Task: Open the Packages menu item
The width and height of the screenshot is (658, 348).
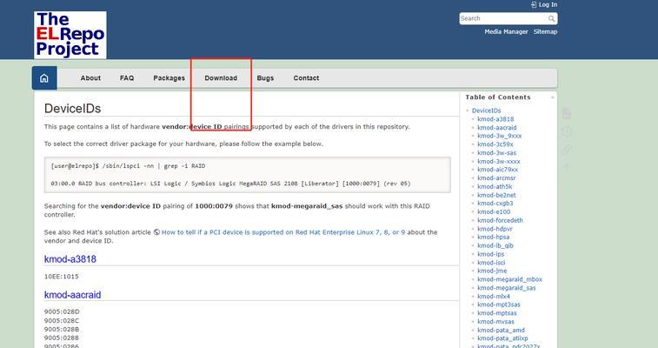Action: pos(169,78)
